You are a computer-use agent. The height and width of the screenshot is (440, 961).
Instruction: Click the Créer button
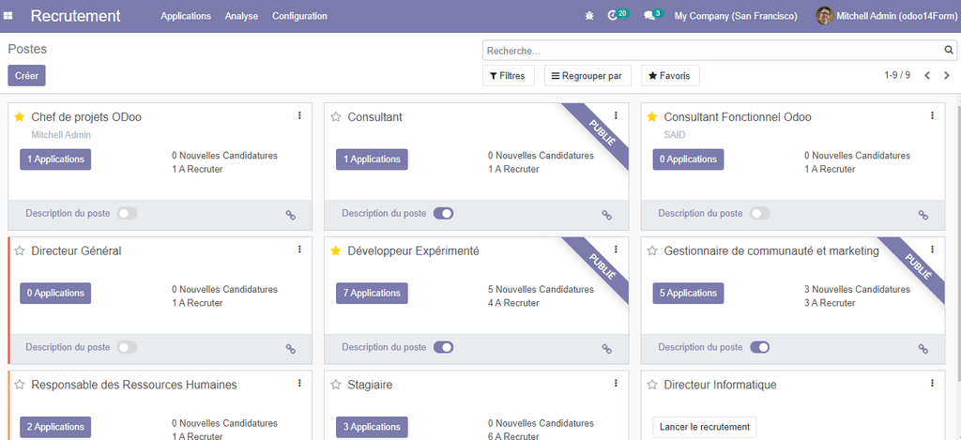pyautogui.click(x=26, y=76)
